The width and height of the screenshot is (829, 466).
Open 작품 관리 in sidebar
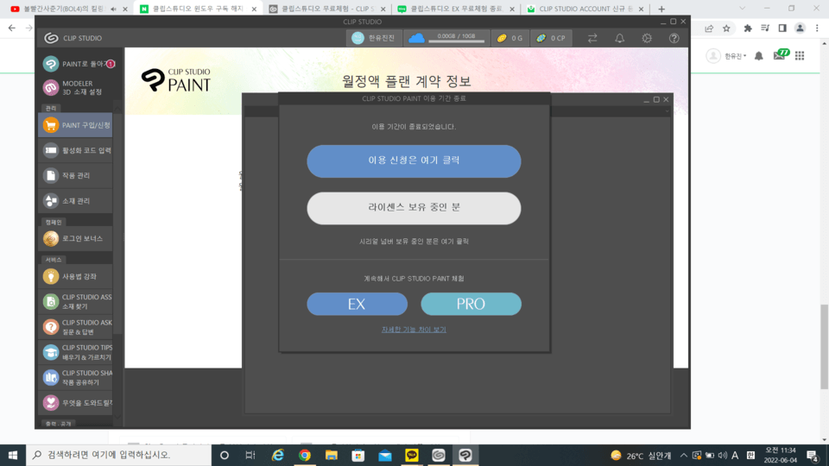76,175
